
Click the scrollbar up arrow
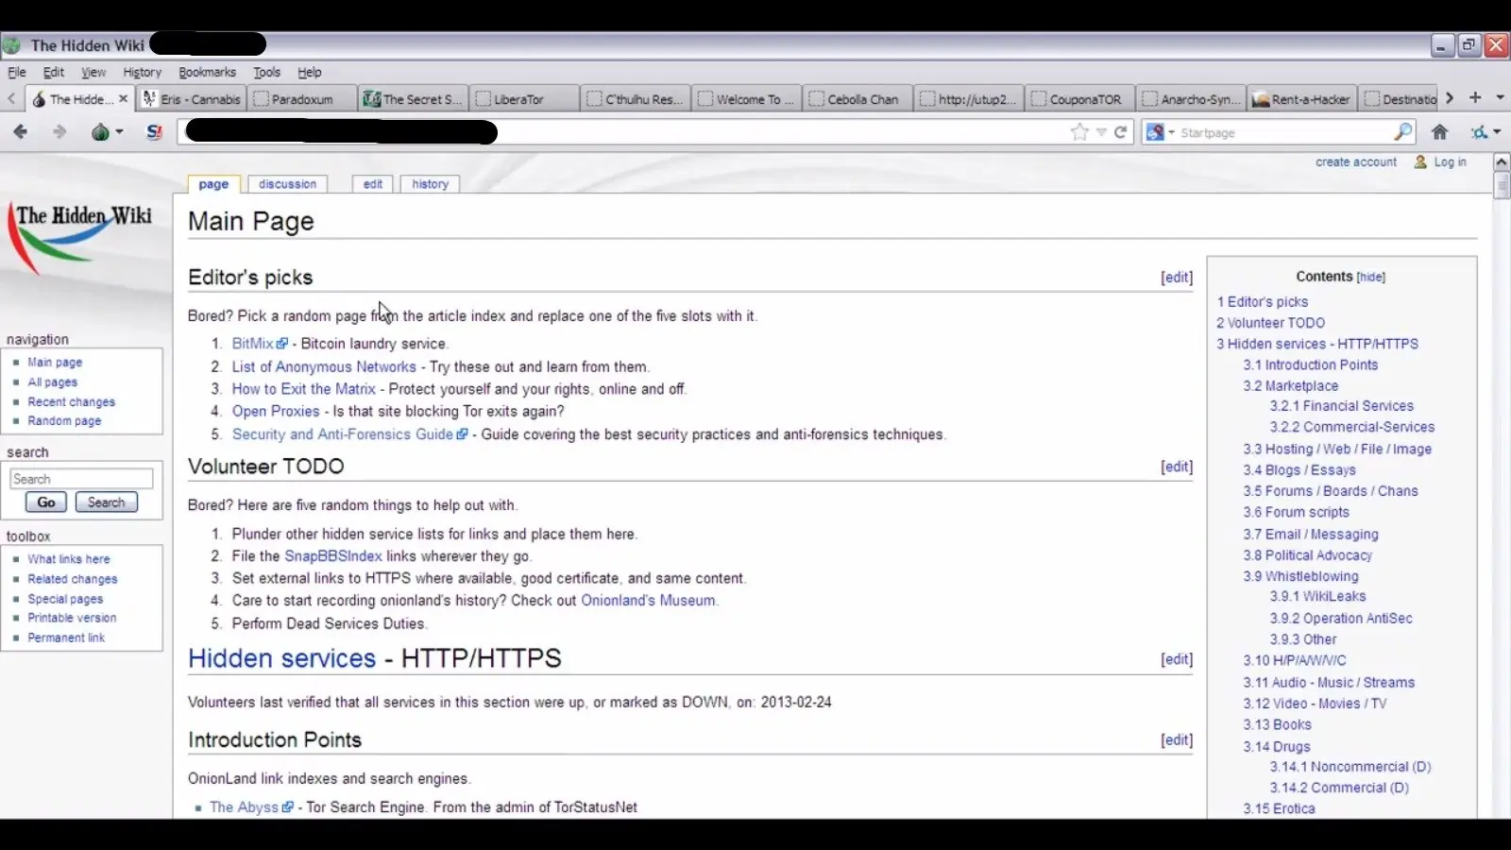1502,162
